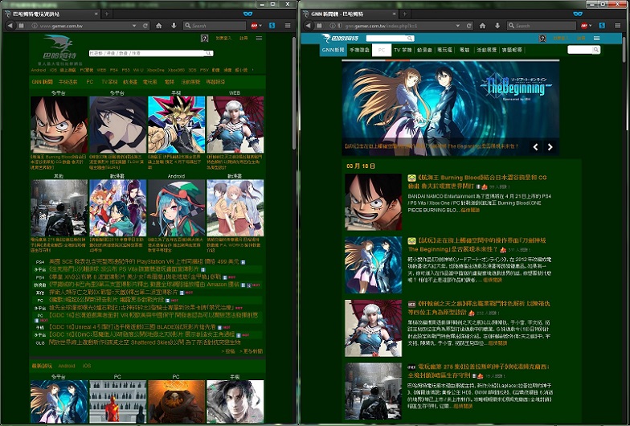Open new tab in left browser window
This screenshot has width=630, height=426.
tap(106, 14)
